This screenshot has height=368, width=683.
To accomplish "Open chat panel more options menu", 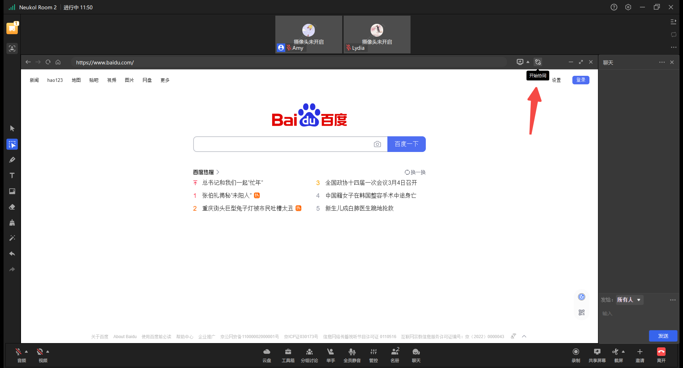I will tap(662, 62).
